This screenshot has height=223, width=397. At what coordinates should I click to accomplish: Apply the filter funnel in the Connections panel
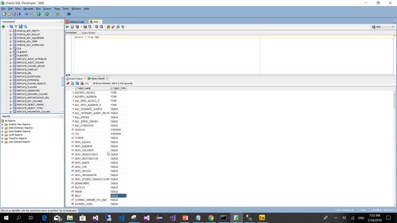click(x=16, y=27)
